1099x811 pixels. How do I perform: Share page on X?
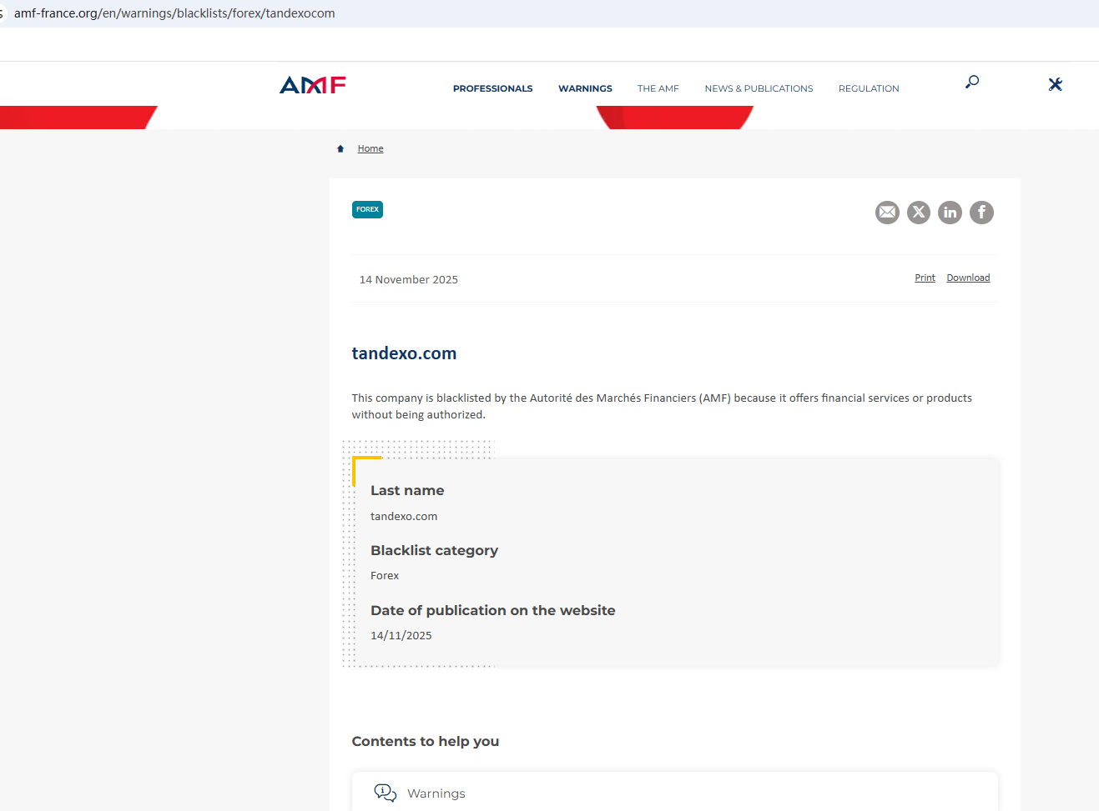[919, 213]
